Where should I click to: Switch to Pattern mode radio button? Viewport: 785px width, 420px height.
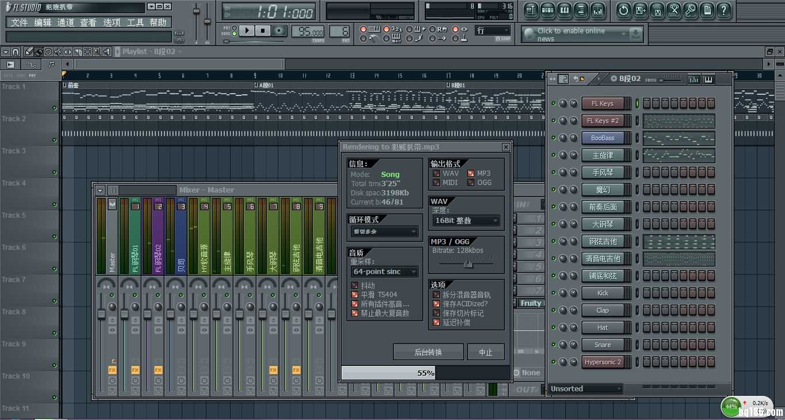point(235,28)
